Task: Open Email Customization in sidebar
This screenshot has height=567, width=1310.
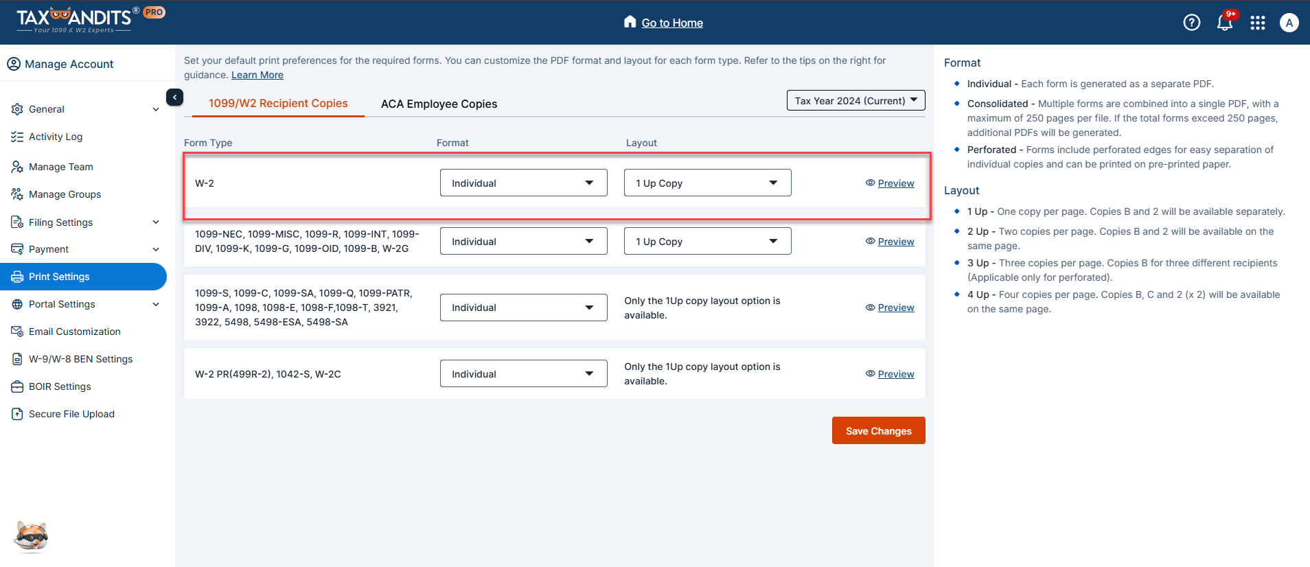Action: point(74,332)
